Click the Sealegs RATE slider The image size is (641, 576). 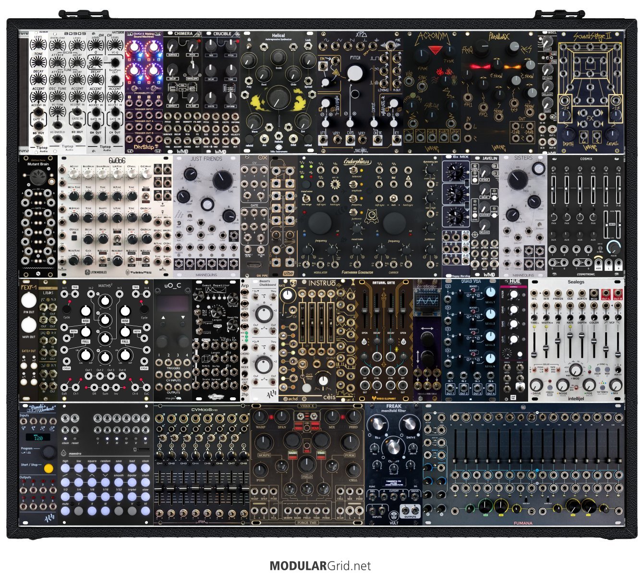tap(570, 346)
